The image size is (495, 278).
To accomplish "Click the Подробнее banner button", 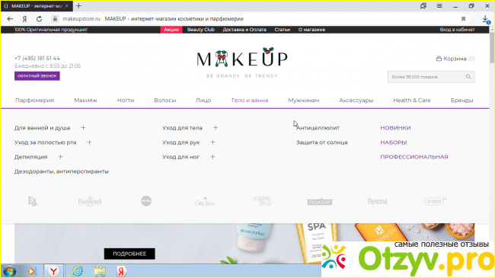I will tap(129, 254).
